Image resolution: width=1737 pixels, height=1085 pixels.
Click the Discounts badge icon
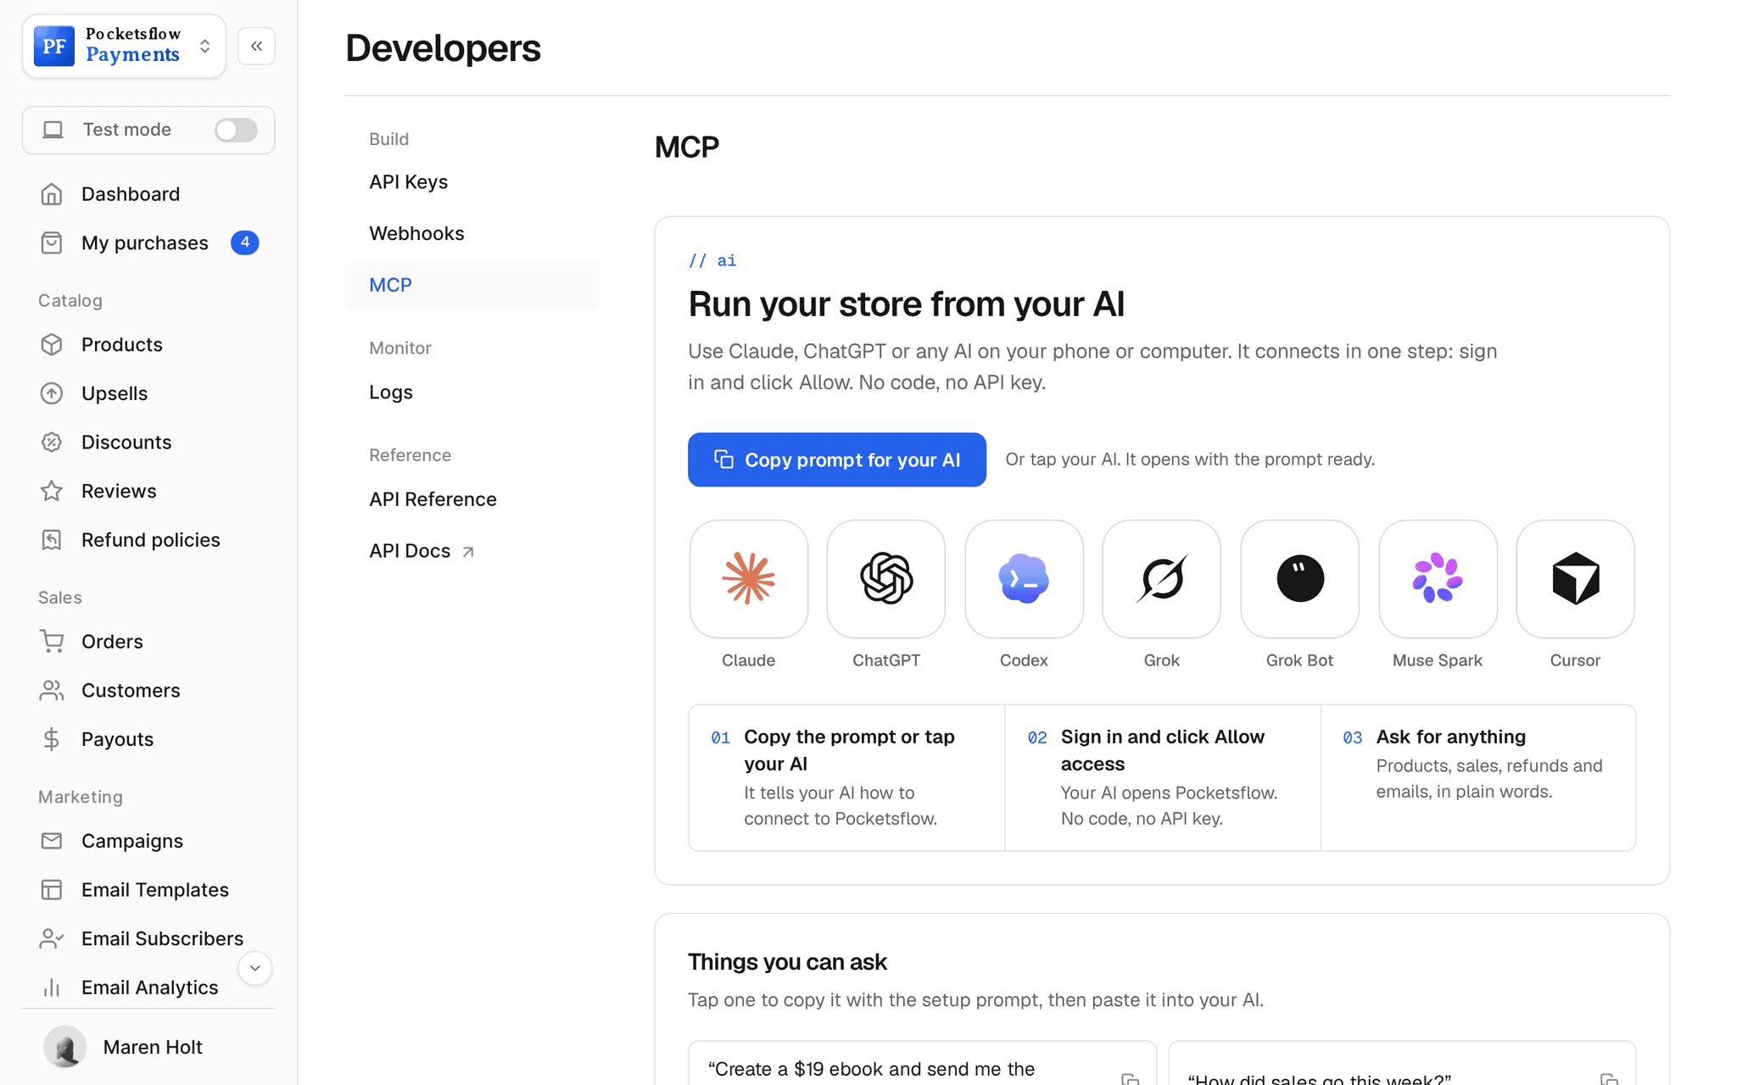pos(52,442)
